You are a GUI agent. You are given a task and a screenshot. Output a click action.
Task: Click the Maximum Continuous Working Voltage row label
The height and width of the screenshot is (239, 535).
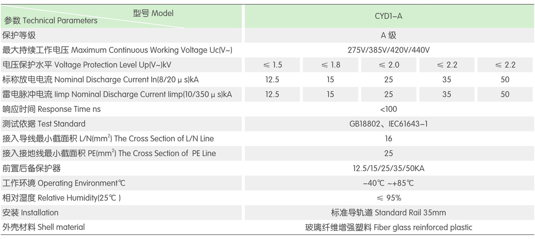click(117, 50)
